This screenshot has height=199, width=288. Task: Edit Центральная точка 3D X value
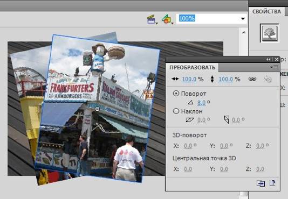188,169
